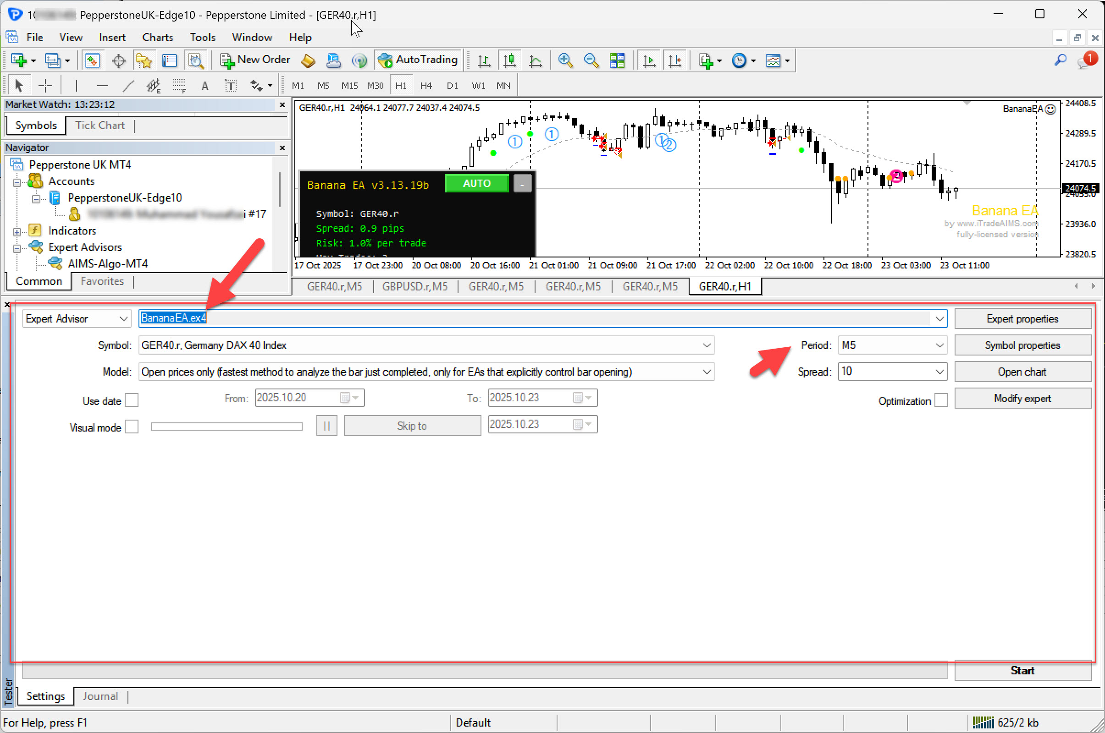Switch chart to candlesticks view icon

point(509,60)
